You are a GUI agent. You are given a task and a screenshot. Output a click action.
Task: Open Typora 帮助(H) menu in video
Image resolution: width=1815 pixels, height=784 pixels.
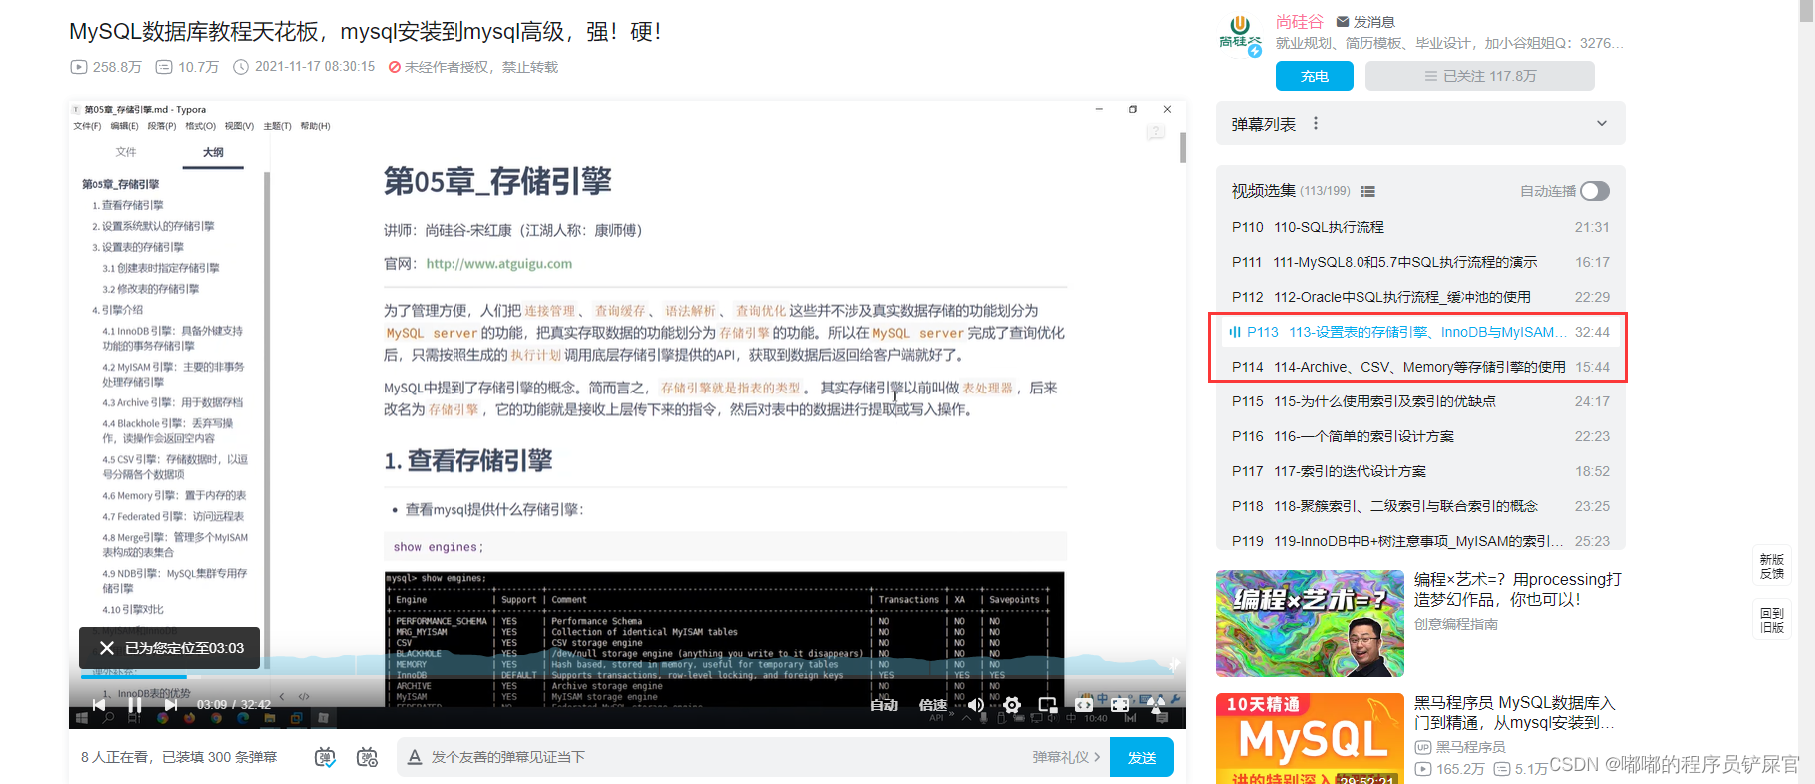pos(315,126)
